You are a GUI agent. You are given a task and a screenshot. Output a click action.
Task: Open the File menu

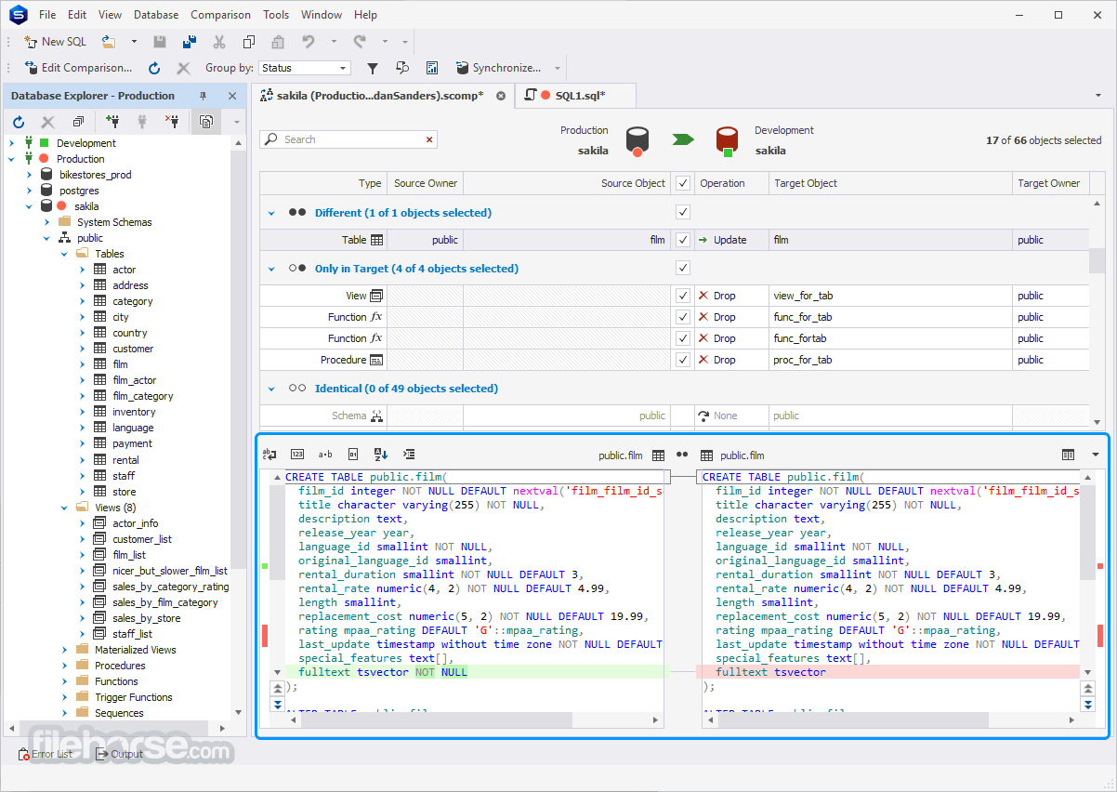point(47,15)
